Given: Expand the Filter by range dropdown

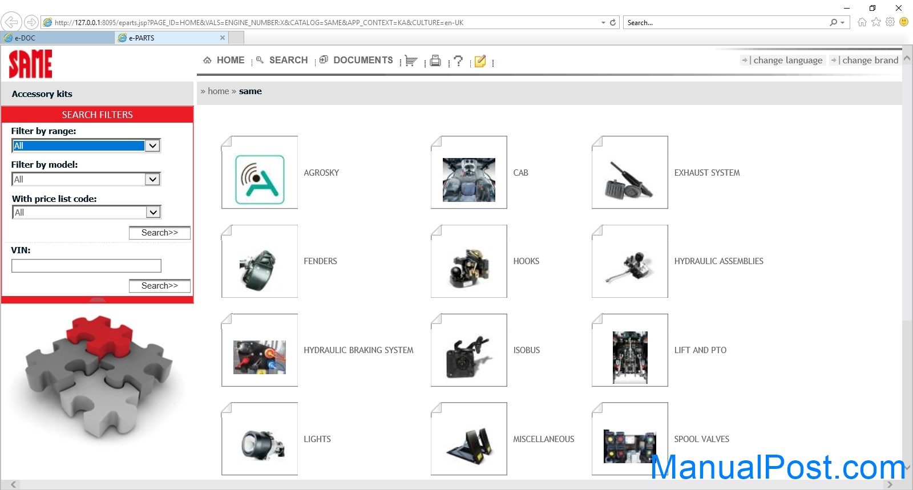Looking at the screenshot, I should pyautogui.click(x=152, y=145).
